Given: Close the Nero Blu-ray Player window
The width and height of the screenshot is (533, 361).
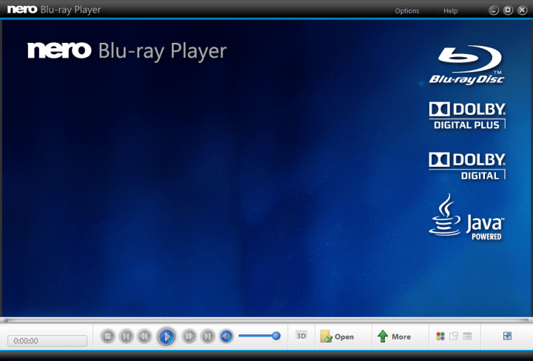Looking at the screenshot, I should point(522,10).
